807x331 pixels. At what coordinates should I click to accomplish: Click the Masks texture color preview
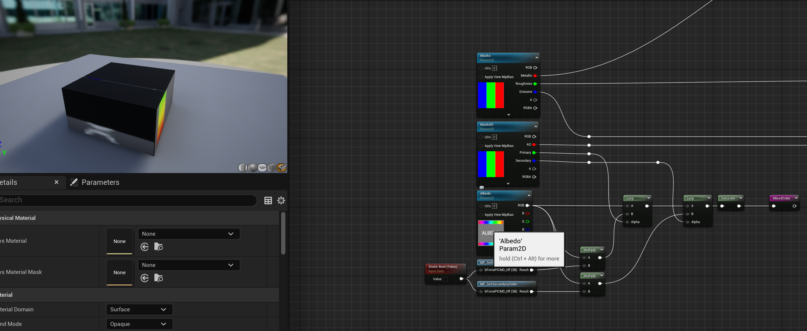click(x=491, y=95)
